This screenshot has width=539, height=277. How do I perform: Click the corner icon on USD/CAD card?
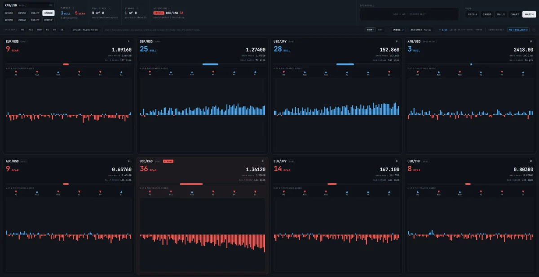point(263,161)
